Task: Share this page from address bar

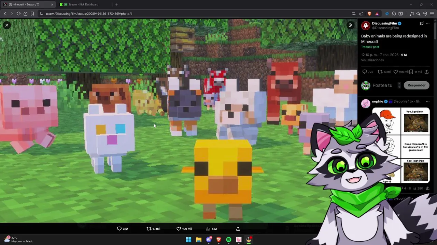Action: (361, 14)
